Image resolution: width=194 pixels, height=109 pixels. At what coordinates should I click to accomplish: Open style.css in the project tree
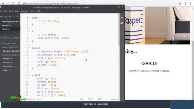pyautogui.click(x=7, y=70)
